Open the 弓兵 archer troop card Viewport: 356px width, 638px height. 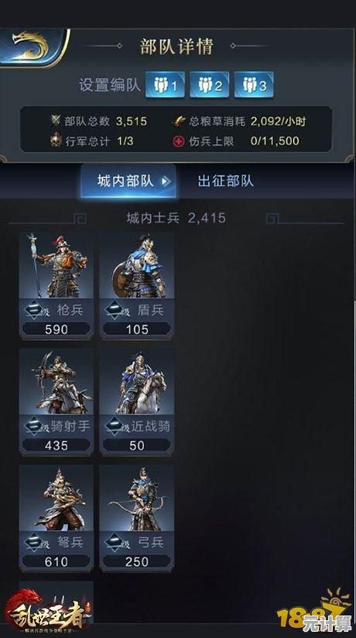(137, 518)
